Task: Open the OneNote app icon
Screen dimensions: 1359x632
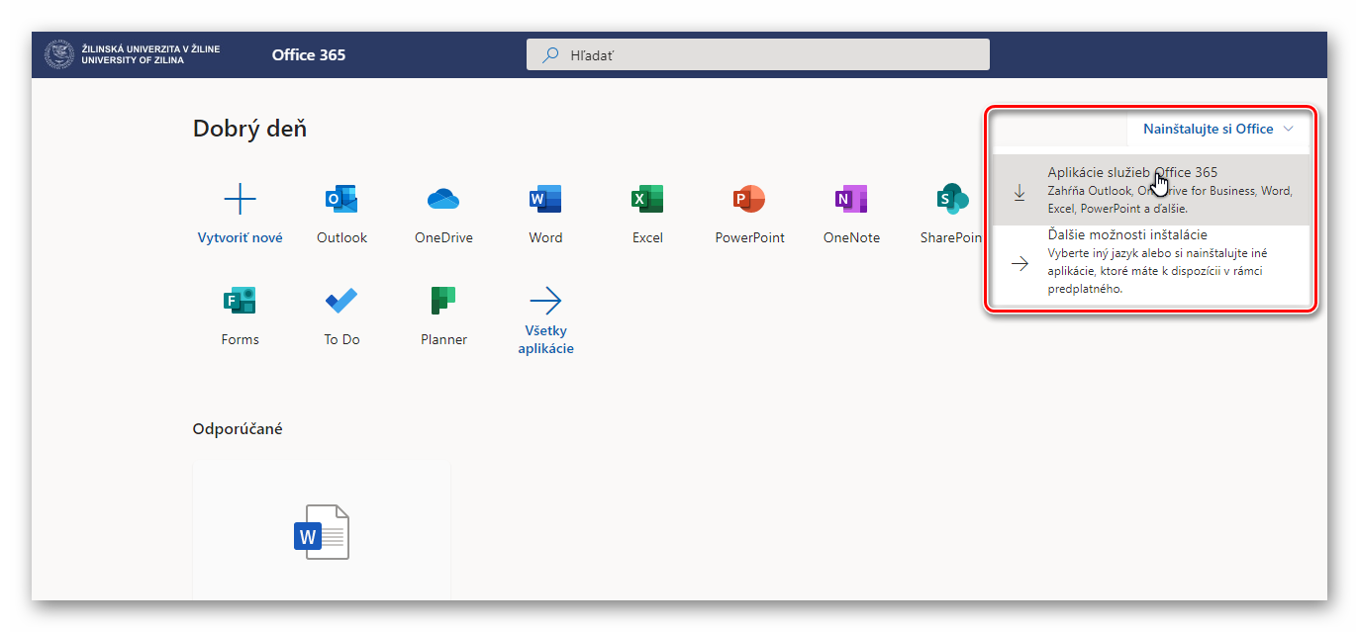Action: [851, 200]
